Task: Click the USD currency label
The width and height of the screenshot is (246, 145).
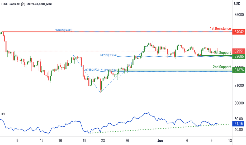Action: pyautogui.click(x=237, y=4)
